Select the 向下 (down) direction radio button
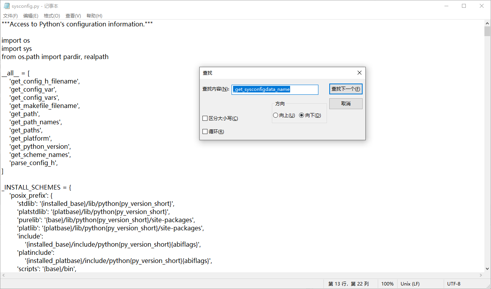Image resolution: width=491 pixels, height=289 pixels. pos(302,115)
